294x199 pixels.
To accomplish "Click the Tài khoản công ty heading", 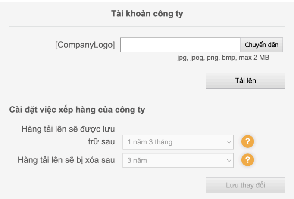I will point(147,14).
